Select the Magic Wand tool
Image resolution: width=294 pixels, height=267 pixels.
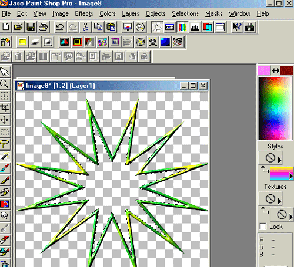tap(5, 156)
